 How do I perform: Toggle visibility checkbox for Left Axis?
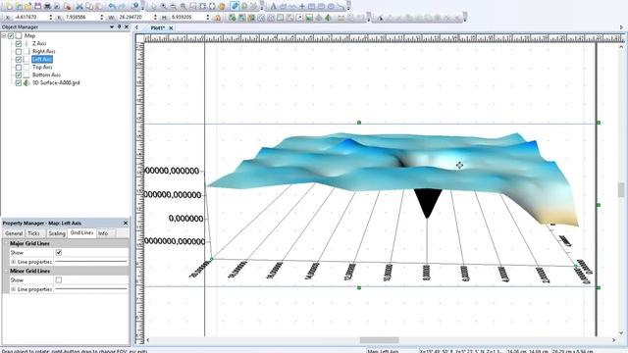click(19, 59)
